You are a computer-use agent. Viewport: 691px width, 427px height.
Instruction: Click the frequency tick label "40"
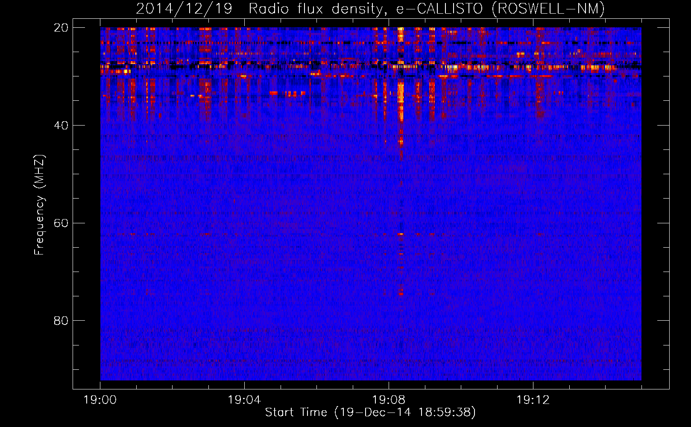[x=61, y=126]
